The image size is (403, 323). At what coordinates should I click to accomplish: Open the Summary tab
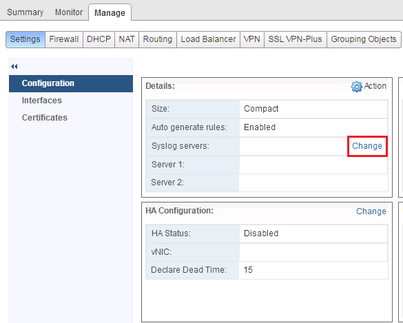[25, 12]
